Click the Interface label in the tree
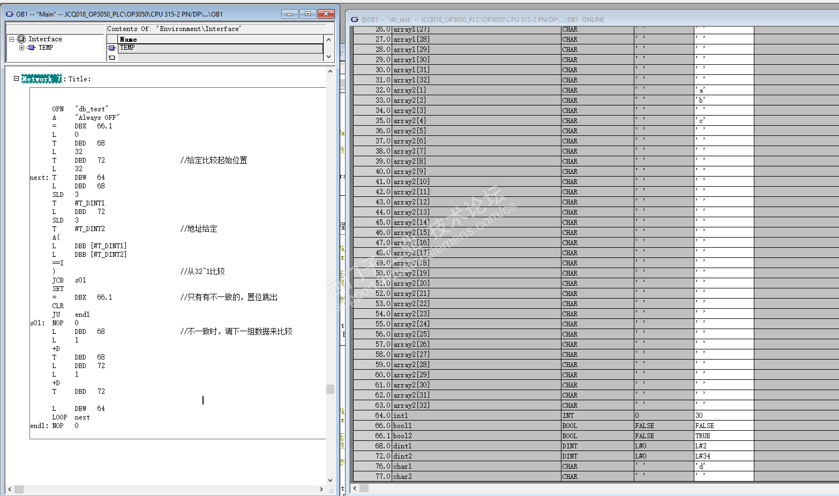Screen dimensions: 839x496 pyautogui.click(x=45, y=39)
